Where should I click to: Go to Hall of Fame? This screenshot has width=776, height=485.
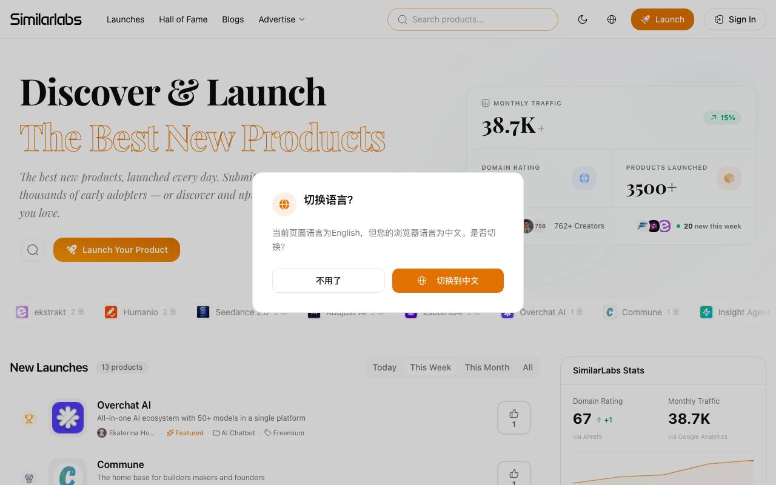point(183,19)
